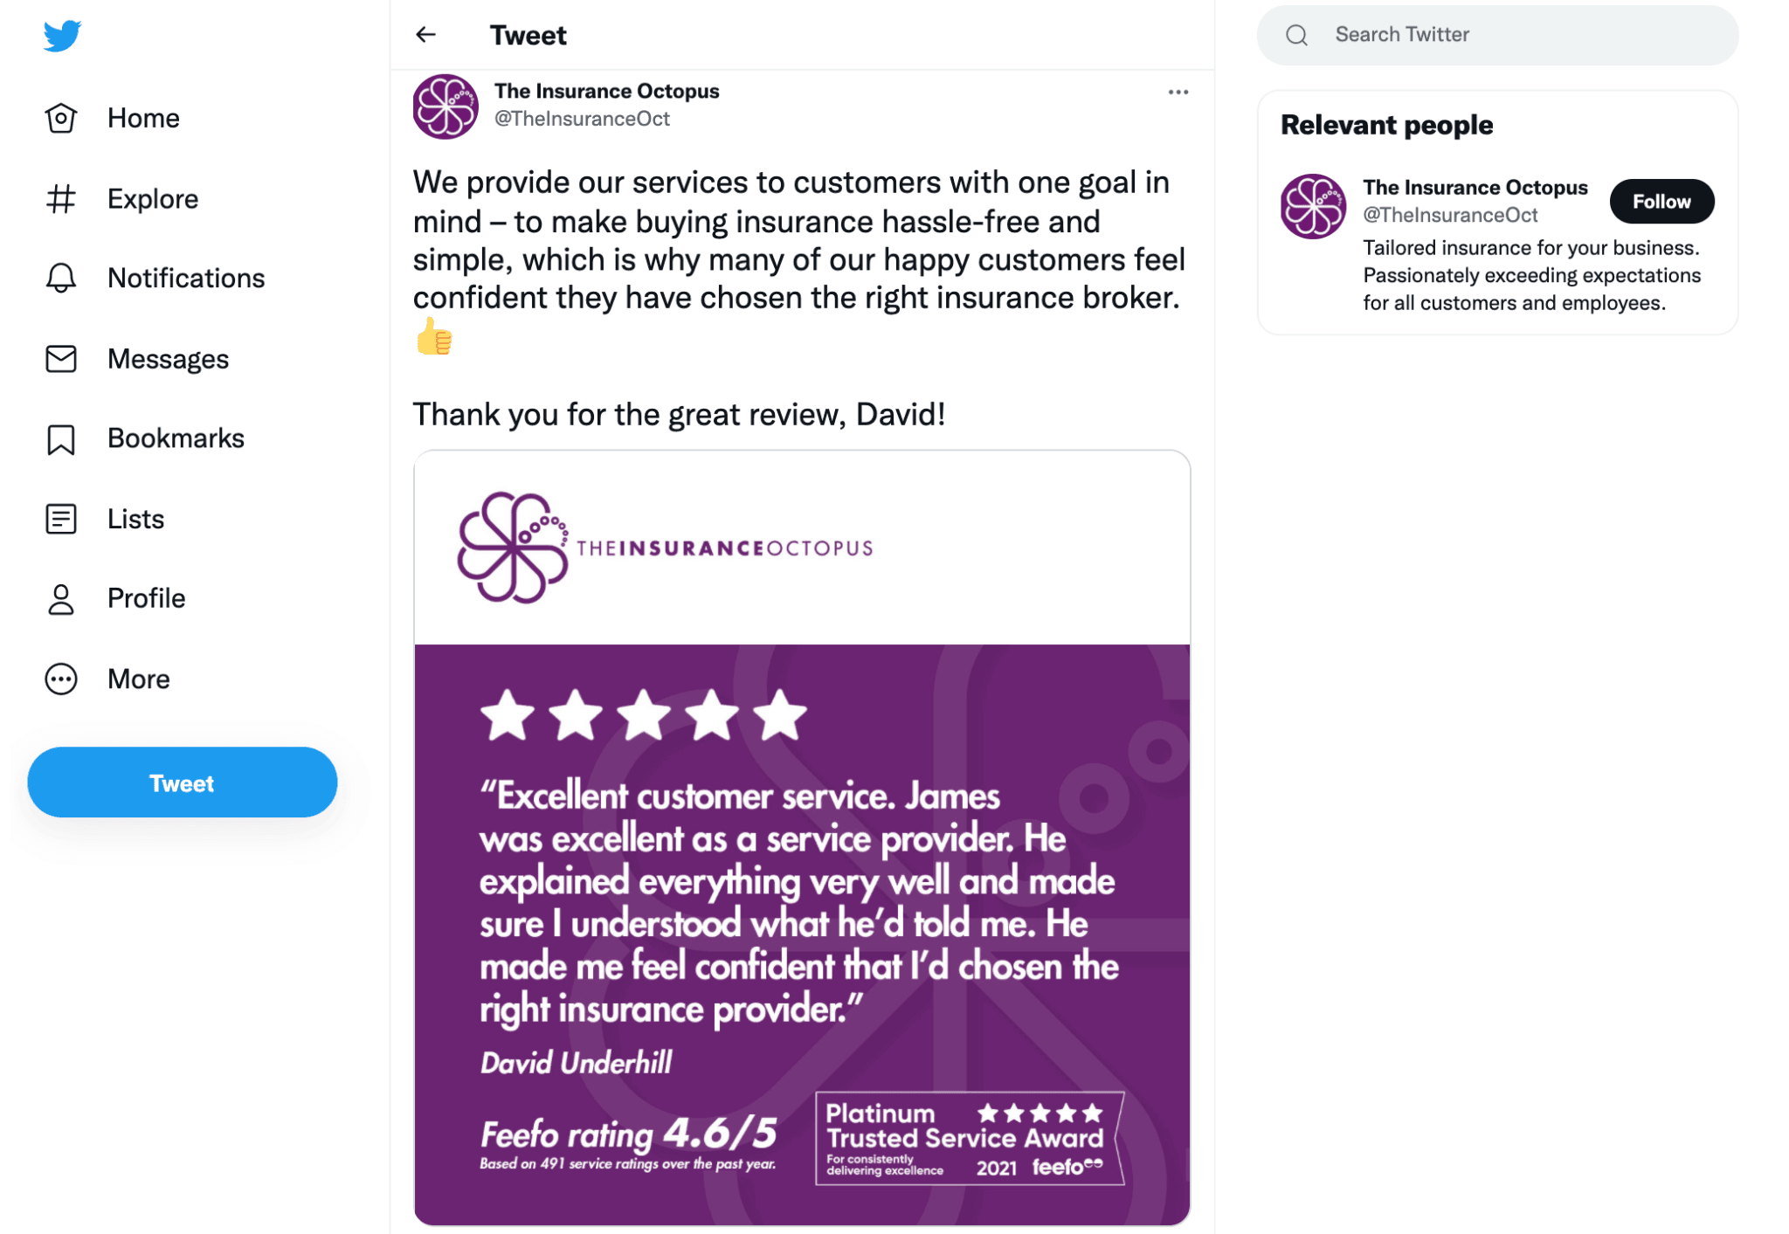Image resolution: width=1789 pixels, height=1234 pixels.
Task: Open Messages via the envelope icon
Action: click(x=60, y=358)
